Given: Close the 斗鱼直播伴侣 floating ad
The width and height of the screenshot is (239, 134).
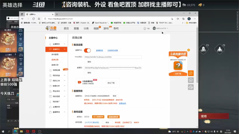Looking at the screenshot, I should pyautogui.click(x=189, y=50).
